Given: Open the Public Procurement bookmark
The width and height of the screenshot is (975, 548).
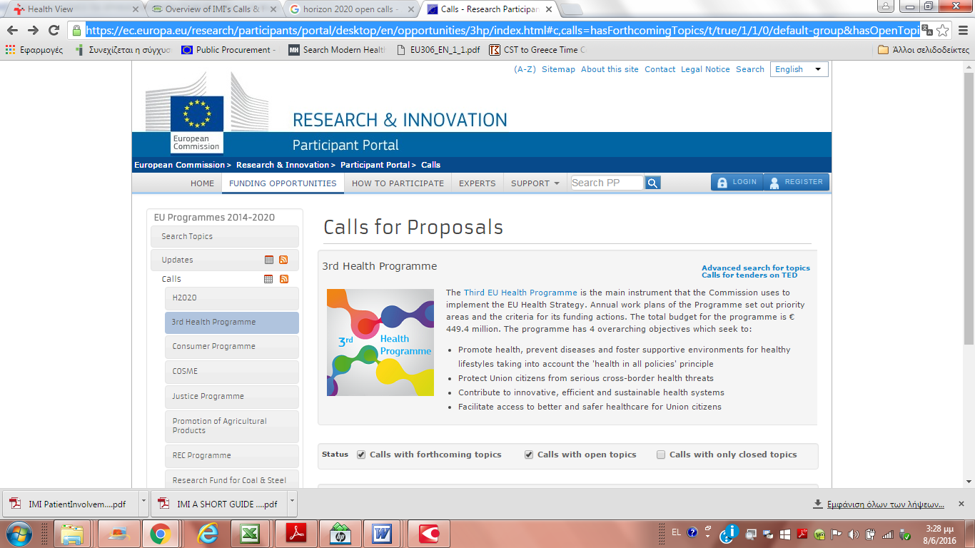Looking at the screenshot, I should tap(228, 50).
